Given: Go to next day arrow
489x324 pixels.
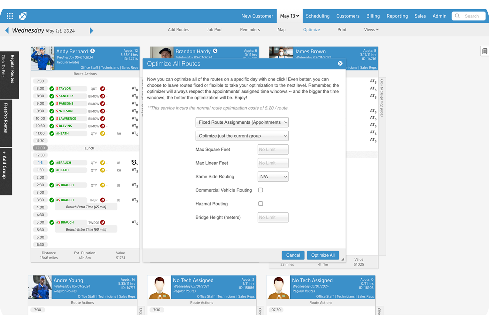Looking at the screenshot, I should pos(91,31).
